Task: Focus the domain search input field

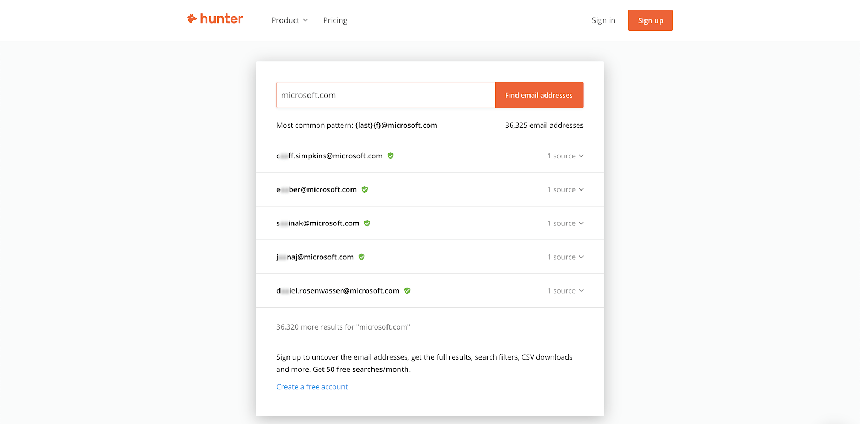Action: pos(385,95)
